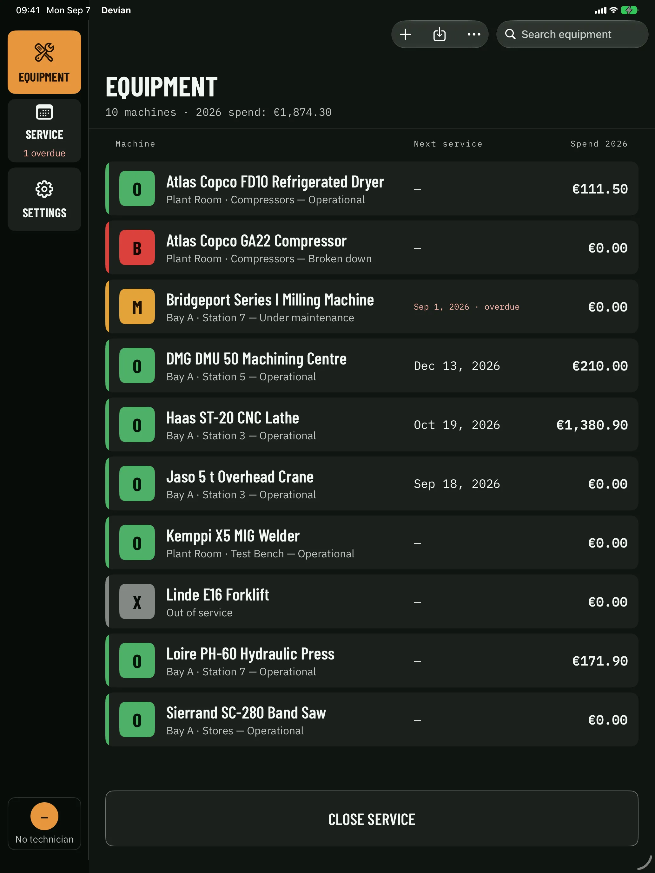Viewport: 655px width, 873px height.
Task: Open Linde E16 Forklift entry
Action: (372, 601)
